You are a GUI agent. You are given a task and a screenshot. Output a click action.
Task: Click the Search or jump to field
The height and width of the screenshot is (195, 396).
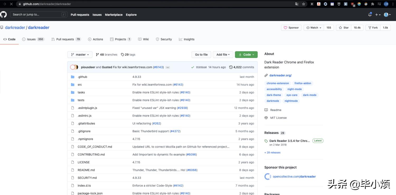(38, 14)
